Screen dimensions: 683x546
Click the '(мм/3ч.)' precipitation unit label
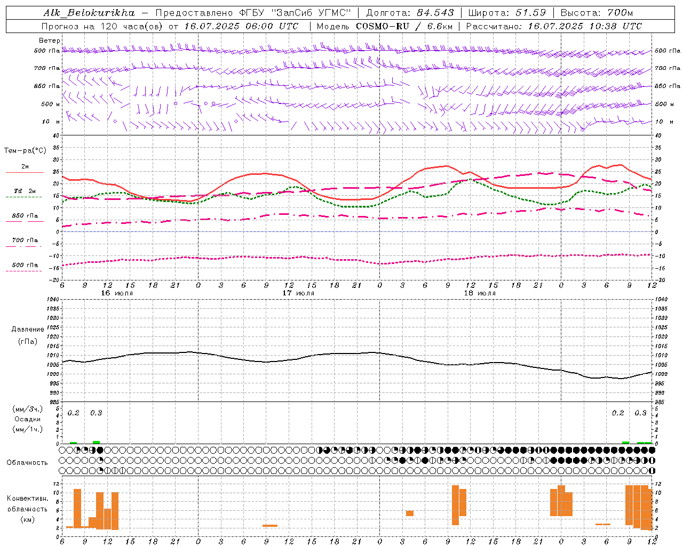pyautogui.click(x=28, y=409)
